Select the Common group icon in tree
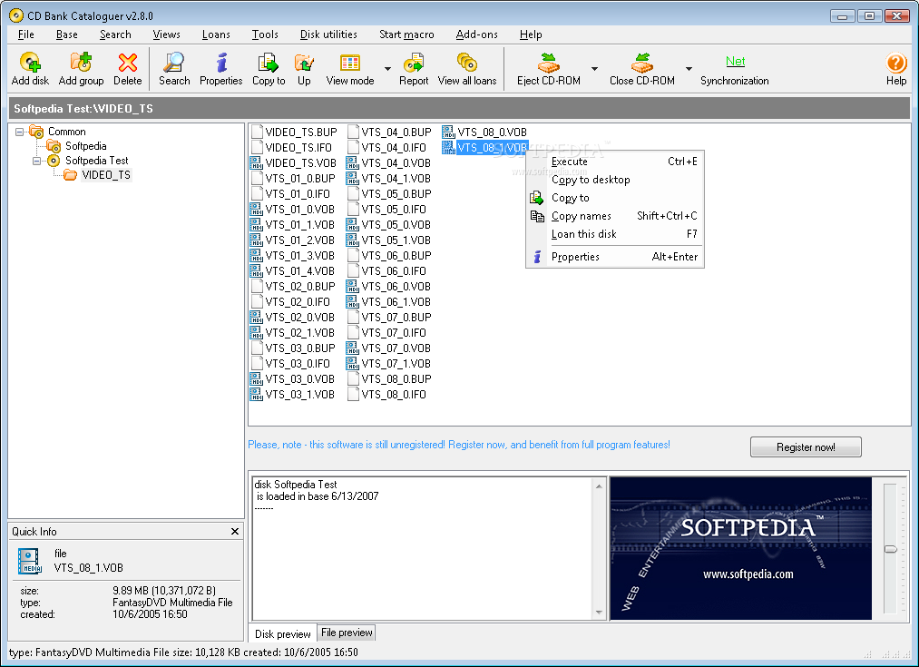 pos(36,132)
